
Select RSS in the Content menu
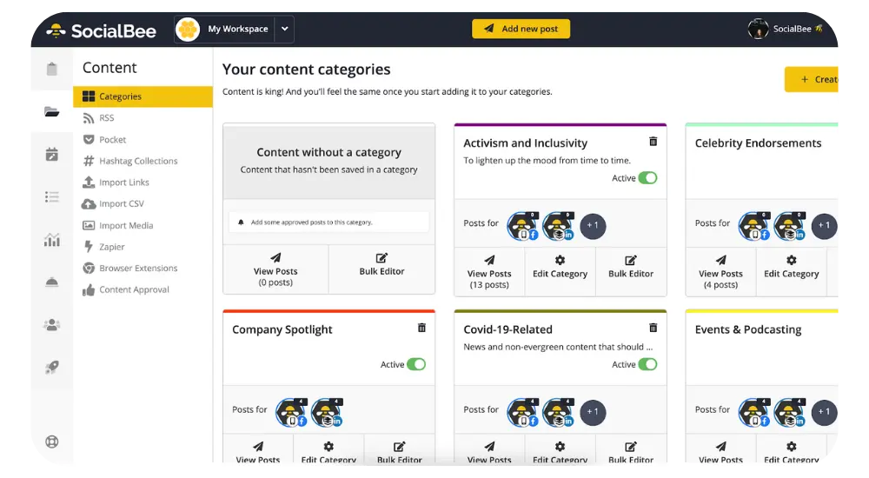coord(106,118)
